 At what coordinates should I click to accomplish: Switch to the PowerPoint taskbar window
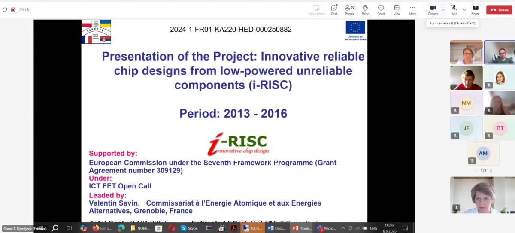[302, 228]
